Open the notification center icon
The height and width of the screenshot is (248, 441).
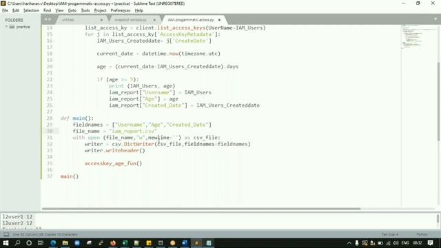(430, 243)
